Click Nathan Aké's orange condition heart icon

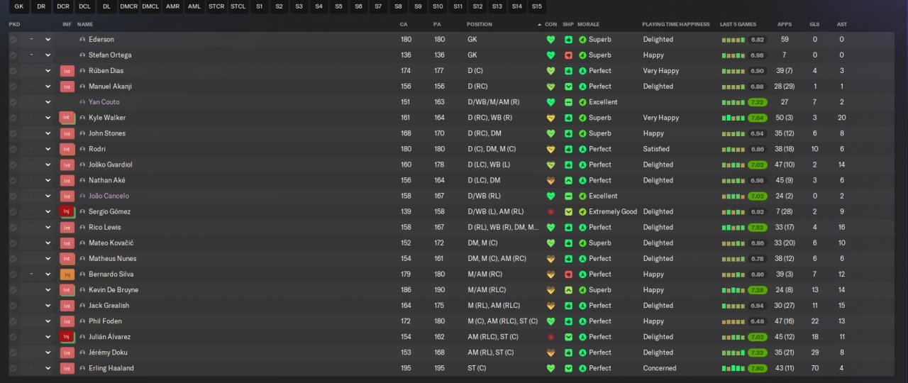pos(550,180)
